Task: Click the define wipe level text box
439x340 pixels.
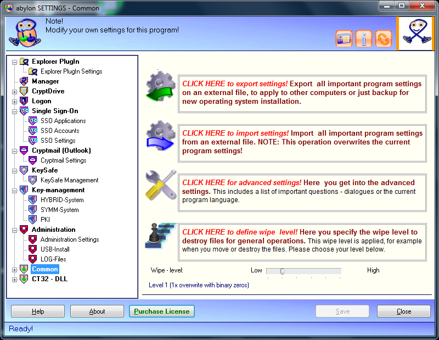Action: click(302, 242)
